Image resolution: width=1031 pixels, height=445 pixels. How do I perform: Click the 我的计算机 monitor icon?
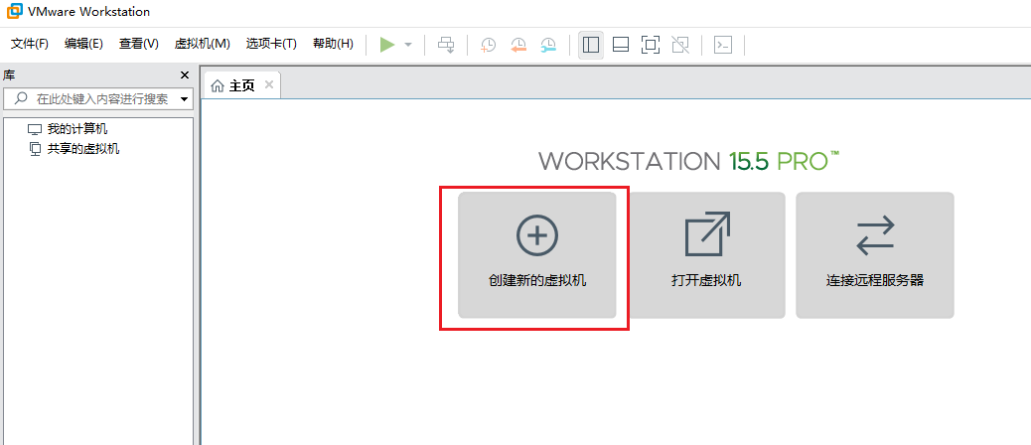35,129
